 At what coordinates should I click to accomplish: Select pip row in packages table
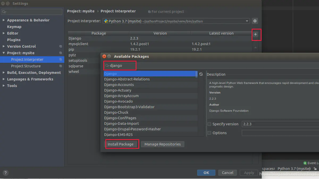tap(159, 49)
